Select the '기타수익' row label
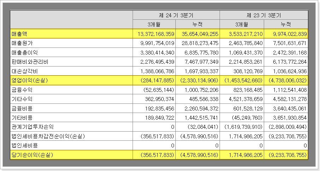 coord(22,99)
